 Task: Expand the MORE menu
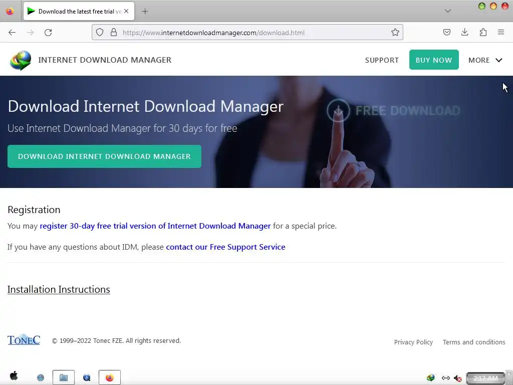[x=485, y=60]
